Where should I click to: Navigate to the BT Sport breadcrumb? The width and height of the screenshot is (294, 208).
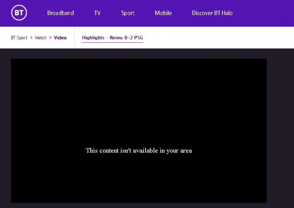(19, 38)
